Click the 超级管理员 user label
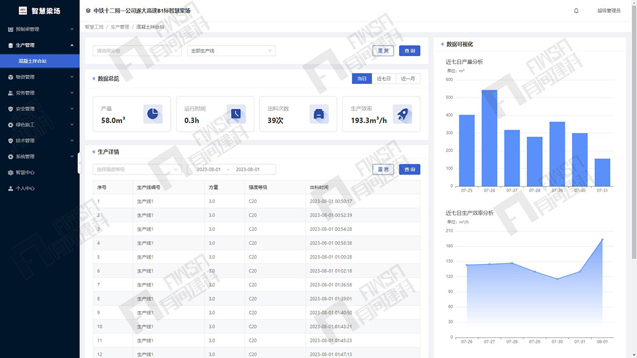This screenshot has height=358, width=637. 609,10
